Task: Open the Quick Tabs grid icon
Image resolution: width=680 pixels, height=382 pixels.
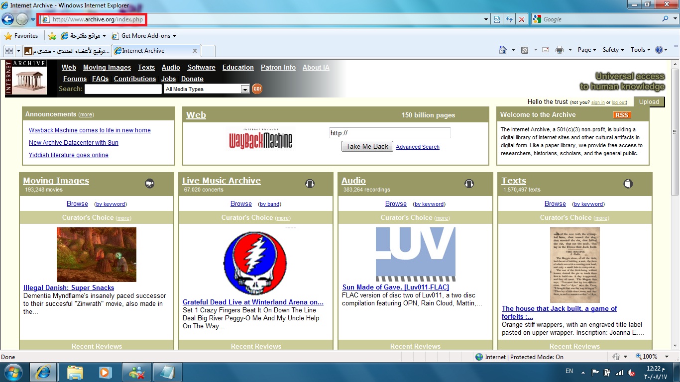Action: pos(9,51)
